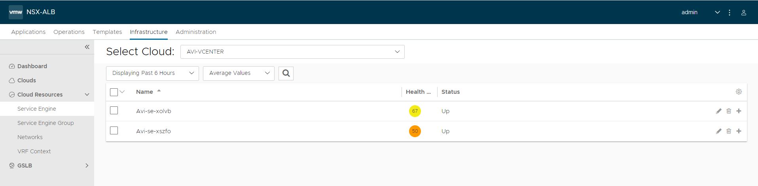The image size is (758, 186).
Task: Open the user profile icon
Action: [x=744, y=12]
